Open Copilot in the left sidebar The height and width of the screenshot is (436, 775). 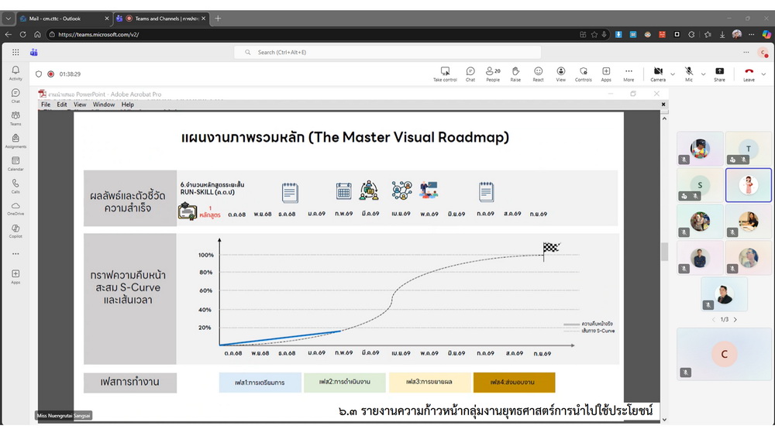[x=15, y=232]
